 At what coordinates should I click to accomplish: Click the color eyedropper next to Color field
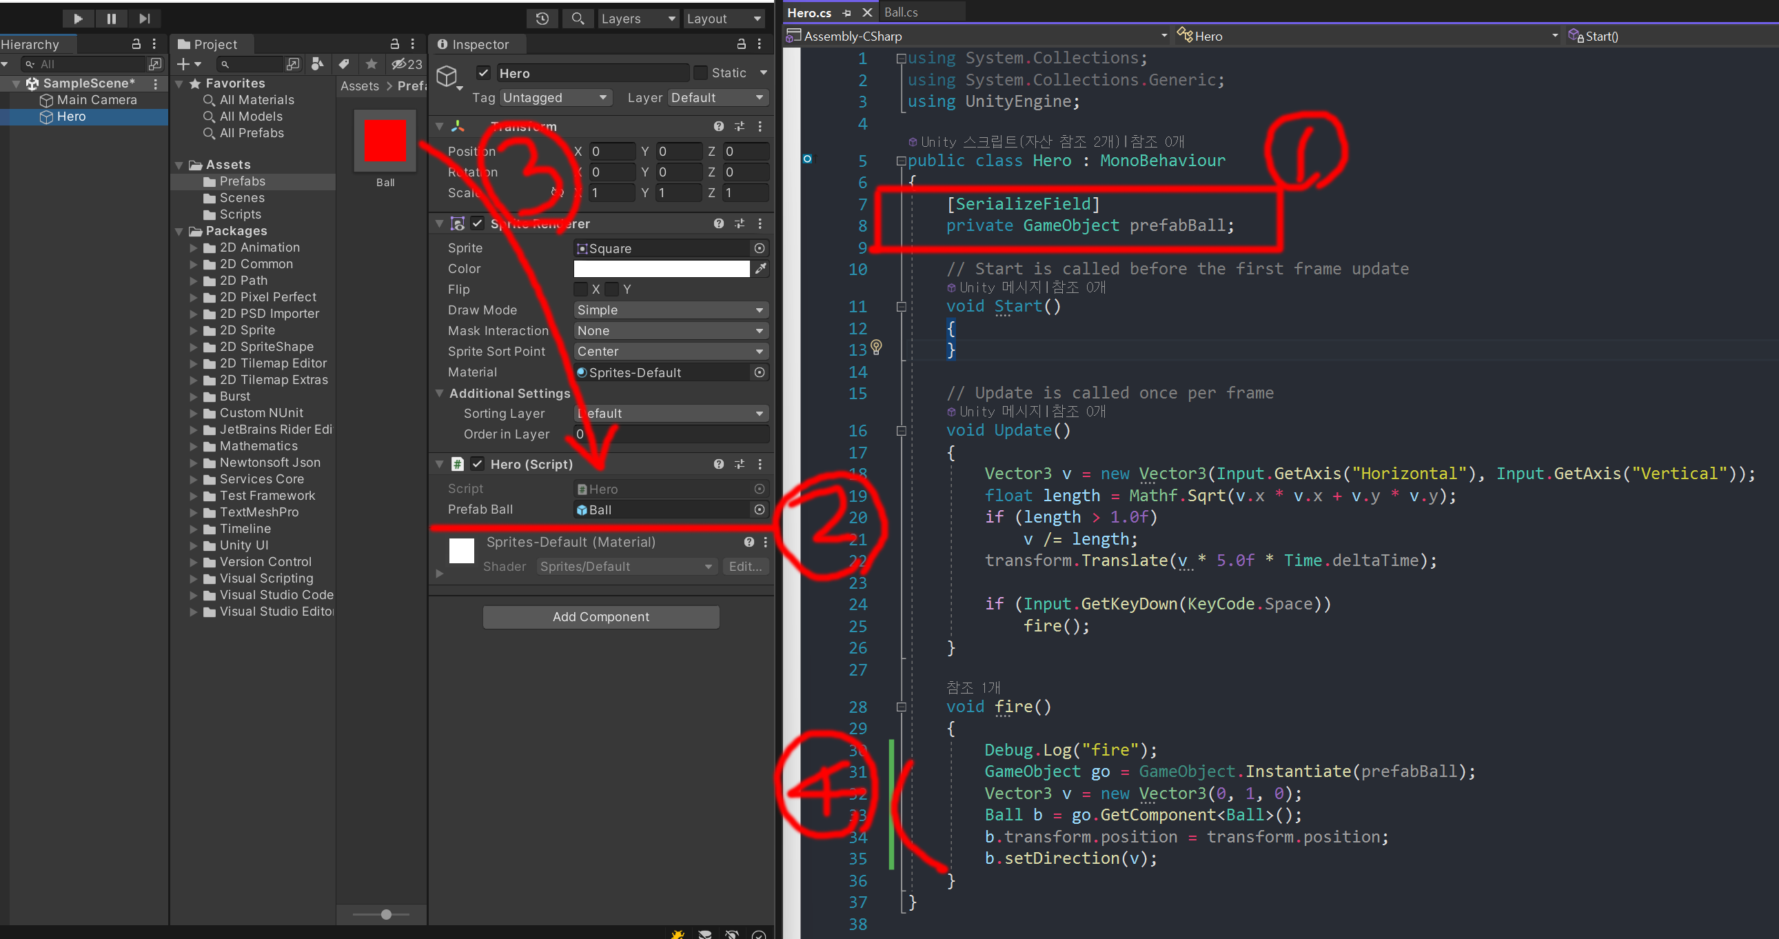[x=760, y=269]
